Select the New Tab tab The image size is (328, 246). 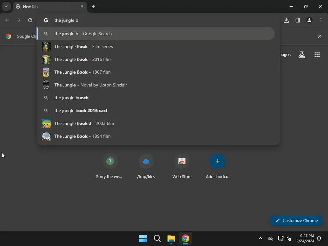coord(50,6)
